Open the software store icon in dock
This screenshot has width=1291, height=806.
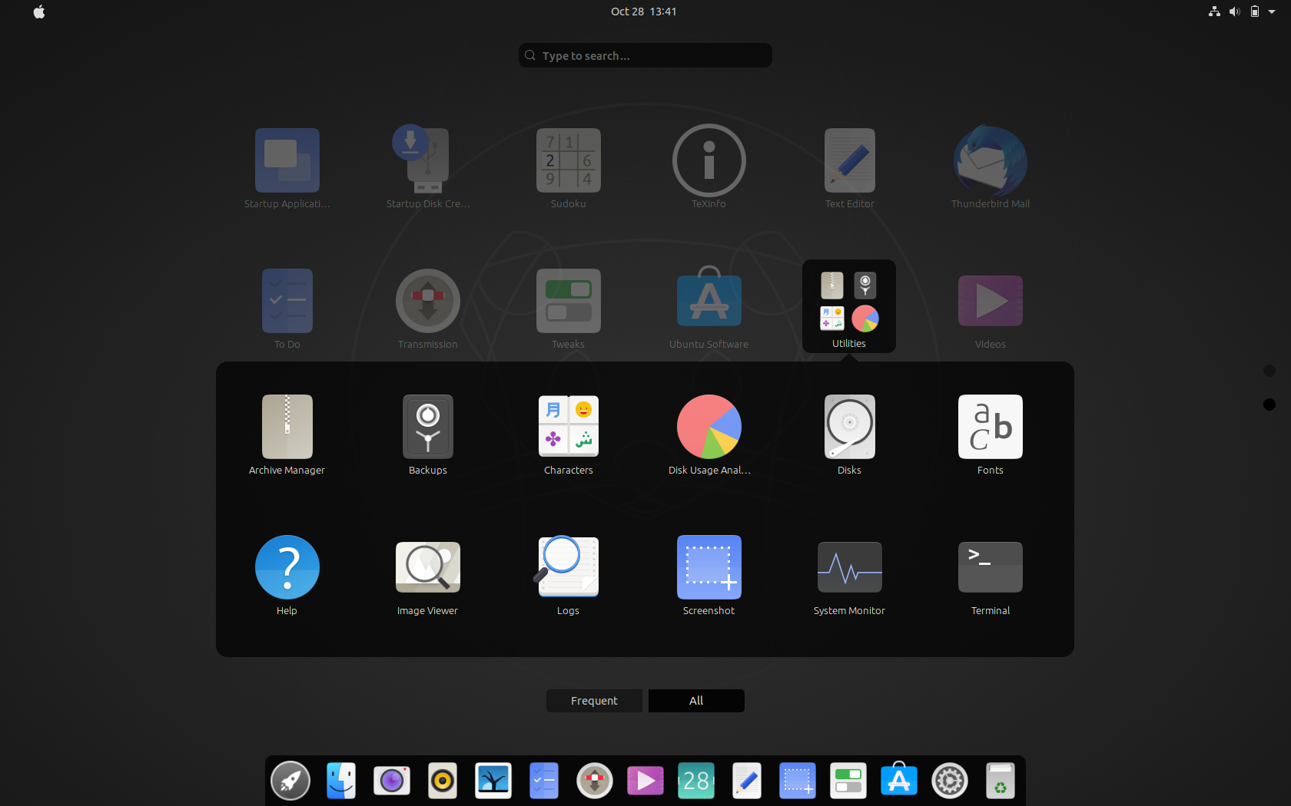899,780
